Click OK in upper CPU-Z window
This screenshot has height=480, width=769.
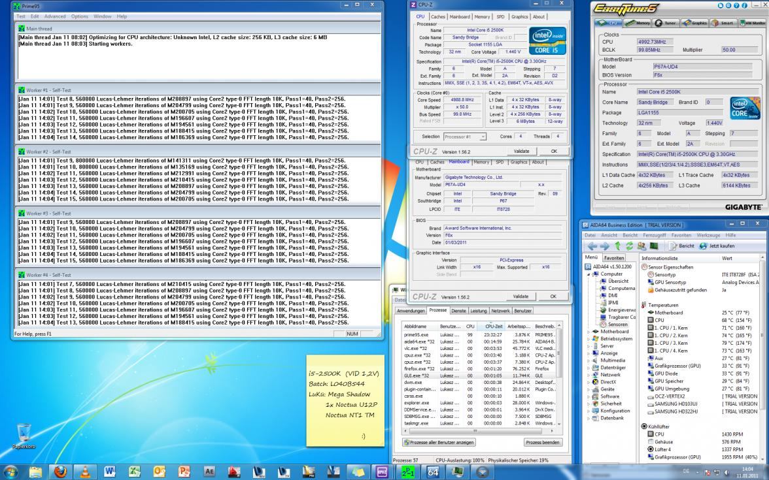[x=554, y=152]
